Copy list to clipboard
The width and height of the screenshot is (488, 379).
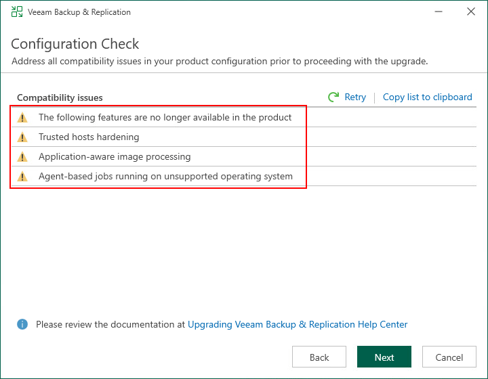(x=427, y=97)
